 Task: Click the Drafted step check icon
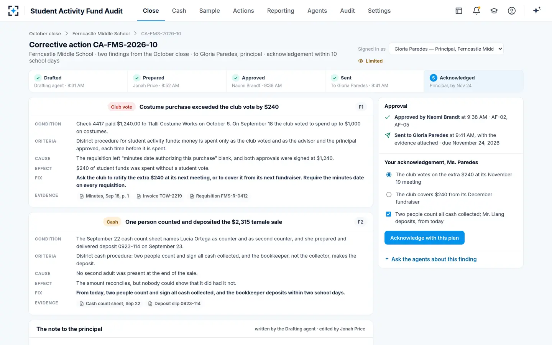(38, 78)
